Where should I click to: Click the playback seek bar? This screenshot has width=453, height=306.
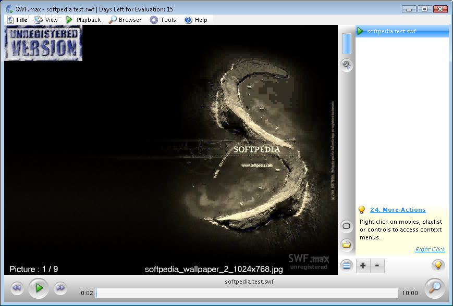[x=247, y=293]
